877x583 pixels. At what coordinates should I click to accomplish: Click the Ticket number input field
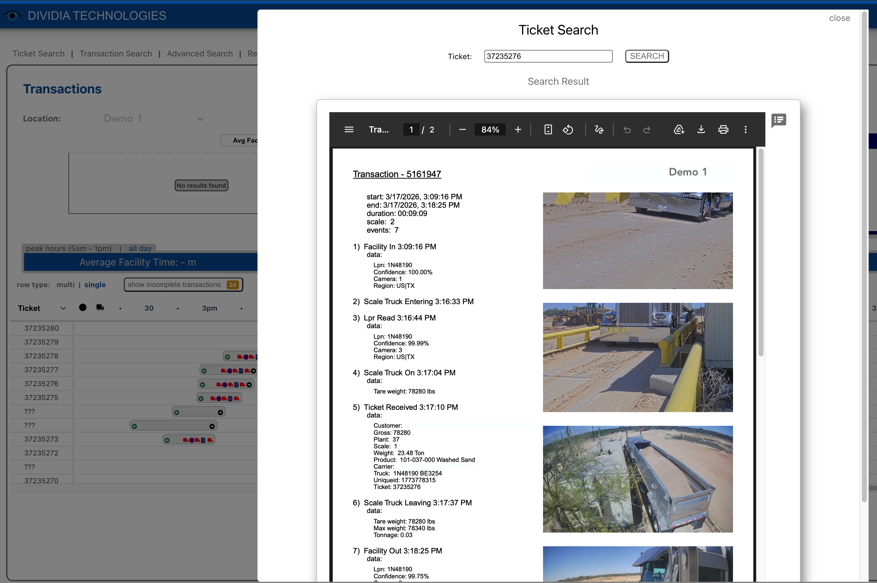[548, 56]
